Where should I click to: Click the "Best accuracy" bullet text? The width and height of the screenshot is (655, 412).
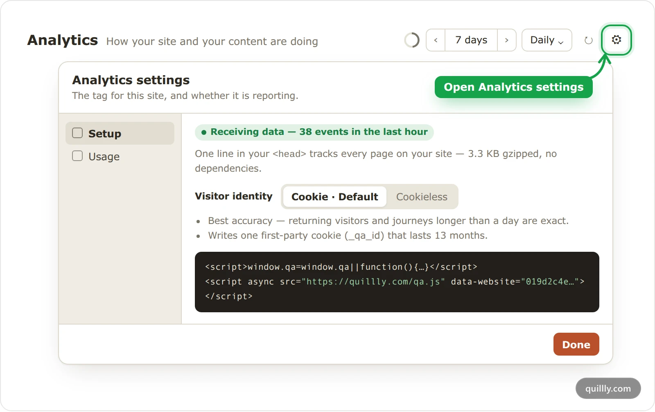click(388, 221)
